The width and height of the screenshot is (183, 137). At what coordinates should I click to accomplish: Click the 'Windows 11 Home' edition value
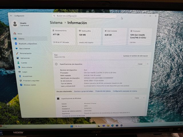(90, 103)
